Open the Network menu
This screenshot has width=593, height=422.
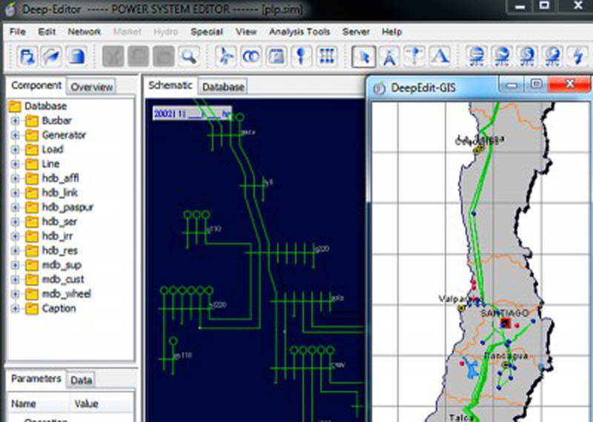[85, 32]
